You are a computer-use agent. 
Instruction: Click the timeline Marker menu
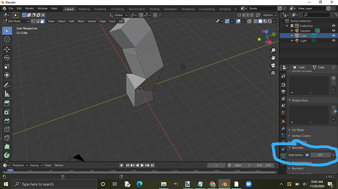pos(59,166)
